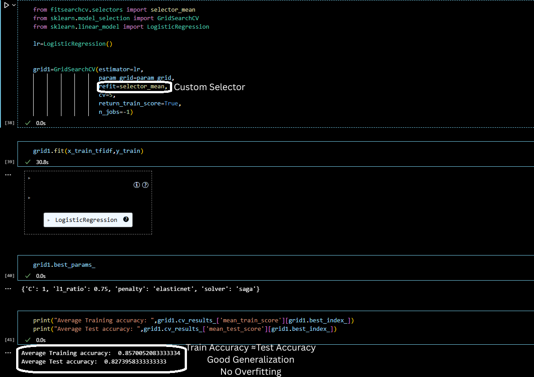Click the training accuracy value 0.8570052083333334

coord(149,353)
